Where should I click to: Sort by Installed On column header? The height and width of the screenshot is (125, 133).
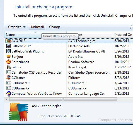(x=123, y=35)
